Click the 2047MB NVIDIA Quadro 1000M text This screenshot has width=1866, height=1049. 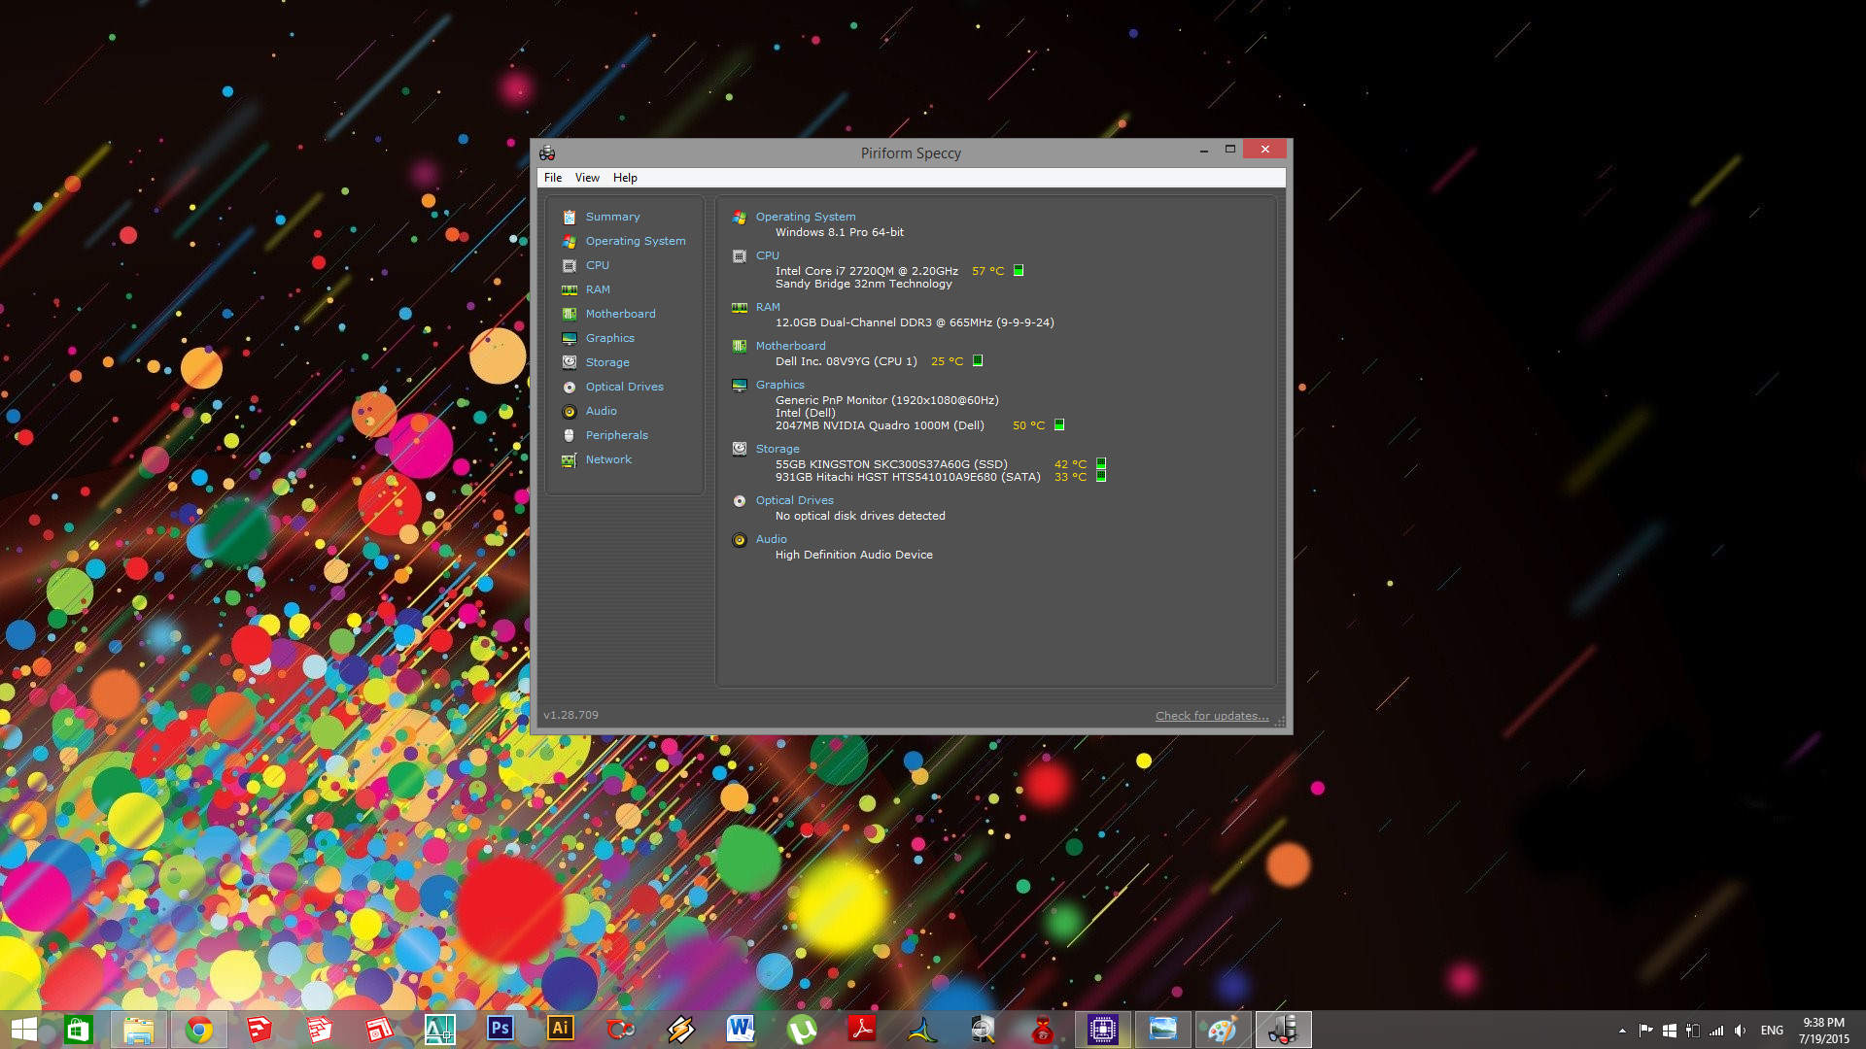[x=880, y=425]
